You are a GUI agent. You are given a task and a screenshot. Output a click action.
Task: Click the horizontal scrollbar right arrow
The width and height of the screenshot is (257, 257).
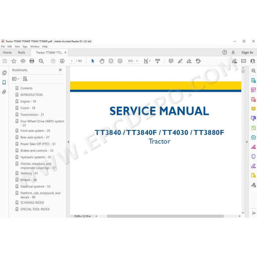(x=239, y=216)
